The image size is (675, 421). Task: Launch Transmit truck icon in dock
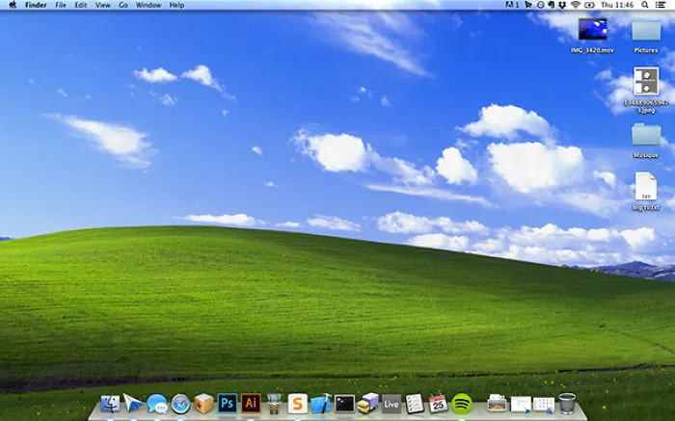point(367,404)
